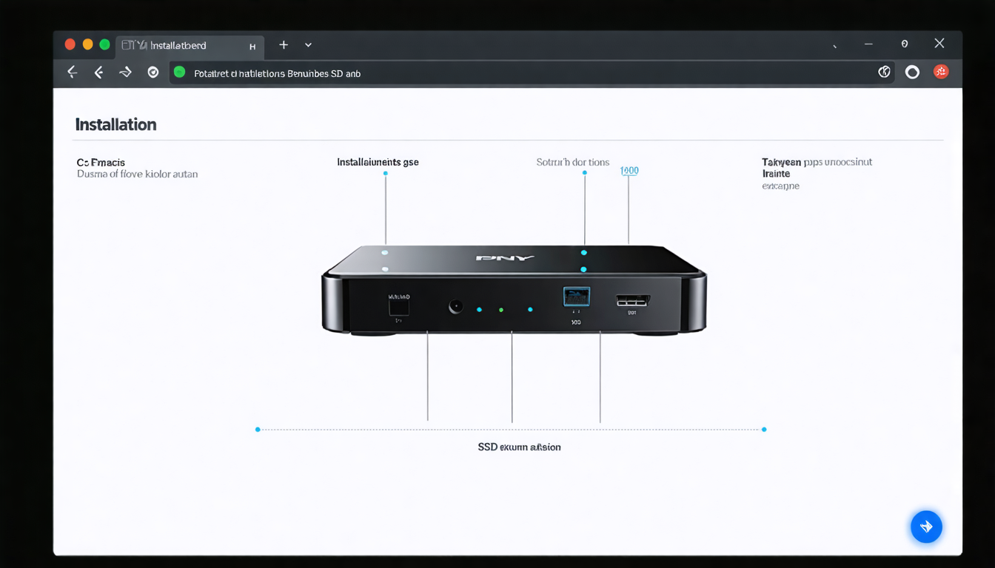Click the forward navigation arrow

(x=124, y=72)
